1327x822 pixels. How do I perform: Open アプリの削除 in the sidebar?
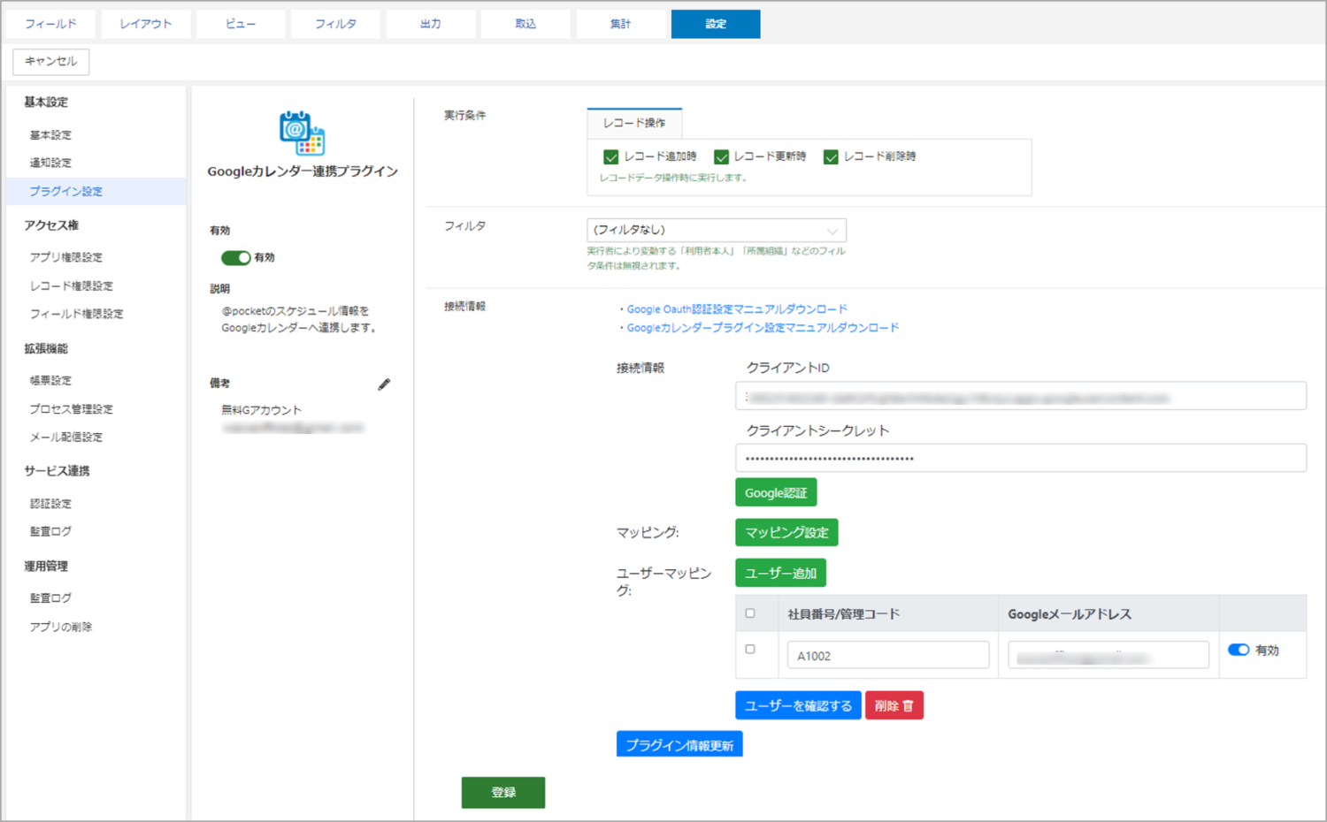pos(61,627)
